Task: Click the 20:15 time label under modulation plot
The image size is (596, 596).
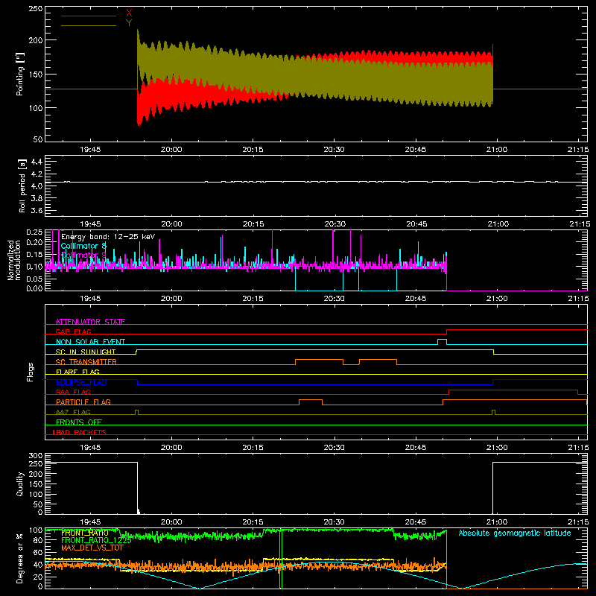Action: [x=253, y=299]
